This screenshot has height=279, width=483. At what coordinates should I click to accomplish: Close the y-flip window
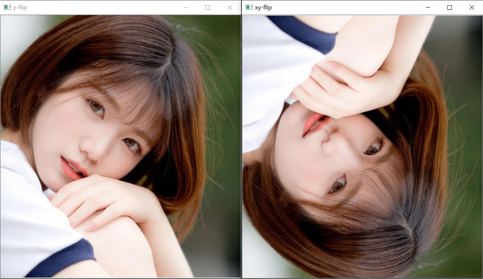229,7
